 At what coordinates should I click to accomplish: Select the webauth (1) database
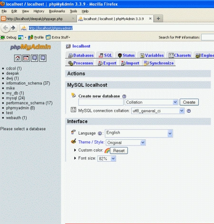click(16, 117)
